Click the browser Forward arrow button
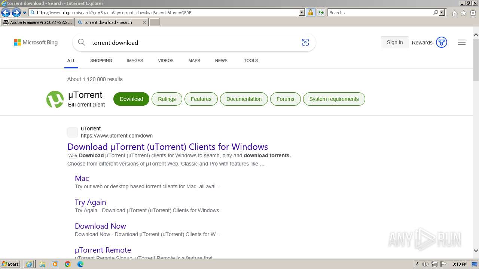479x269 pixels. click(x=16, y=13)
